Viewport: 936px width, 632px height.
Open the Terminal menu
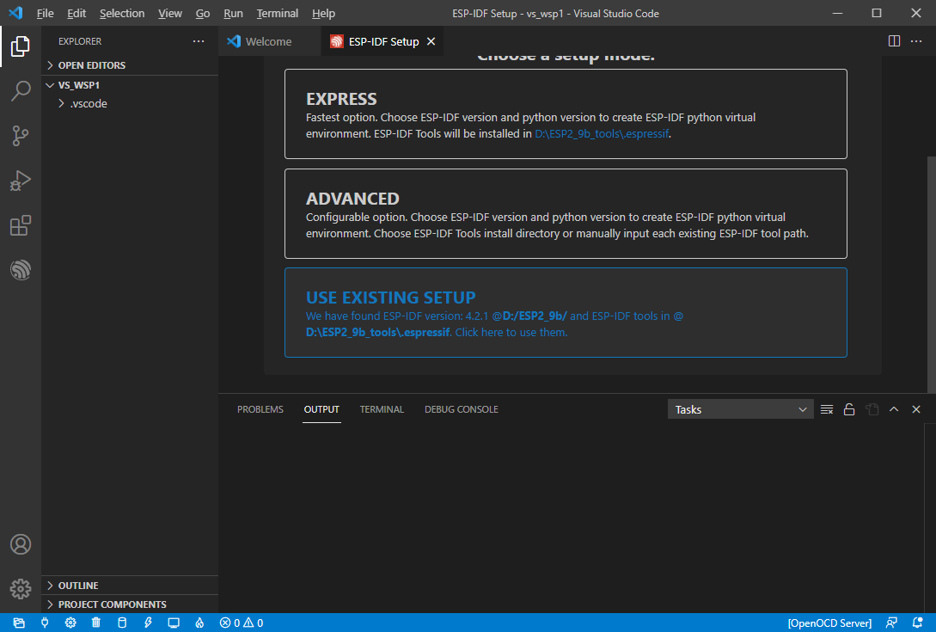click(277, 13)
